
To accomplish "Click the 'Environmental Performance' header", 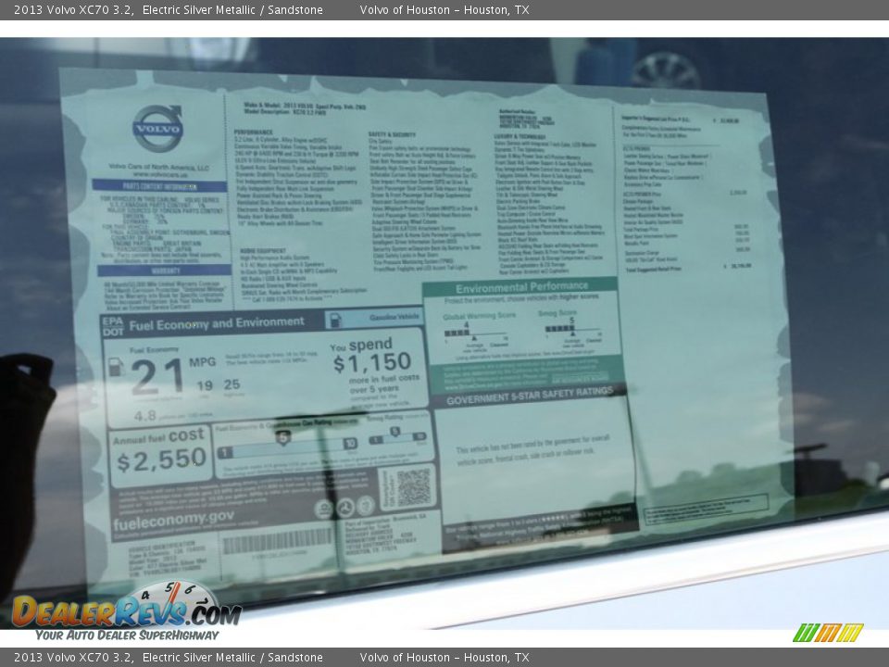I will (521, 287).
